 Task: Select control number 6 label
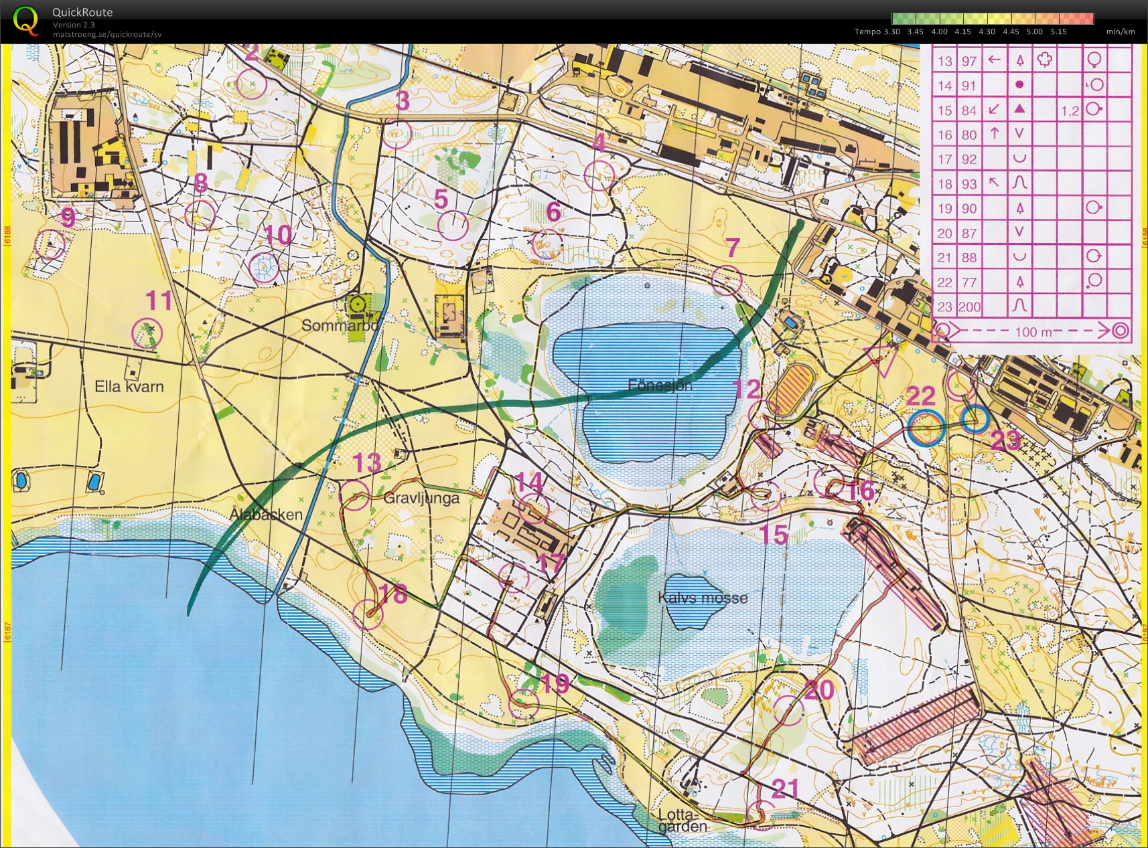(x=553, y=211)
